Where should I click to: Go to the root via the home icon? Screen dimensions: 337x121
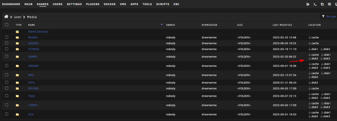point(6,17)
